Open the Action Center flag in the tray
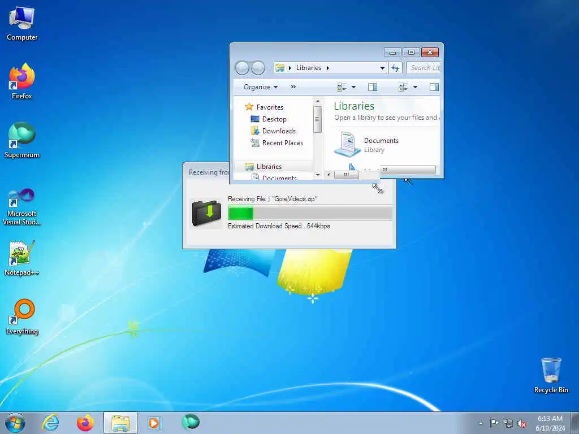 (x=494, y=423)
